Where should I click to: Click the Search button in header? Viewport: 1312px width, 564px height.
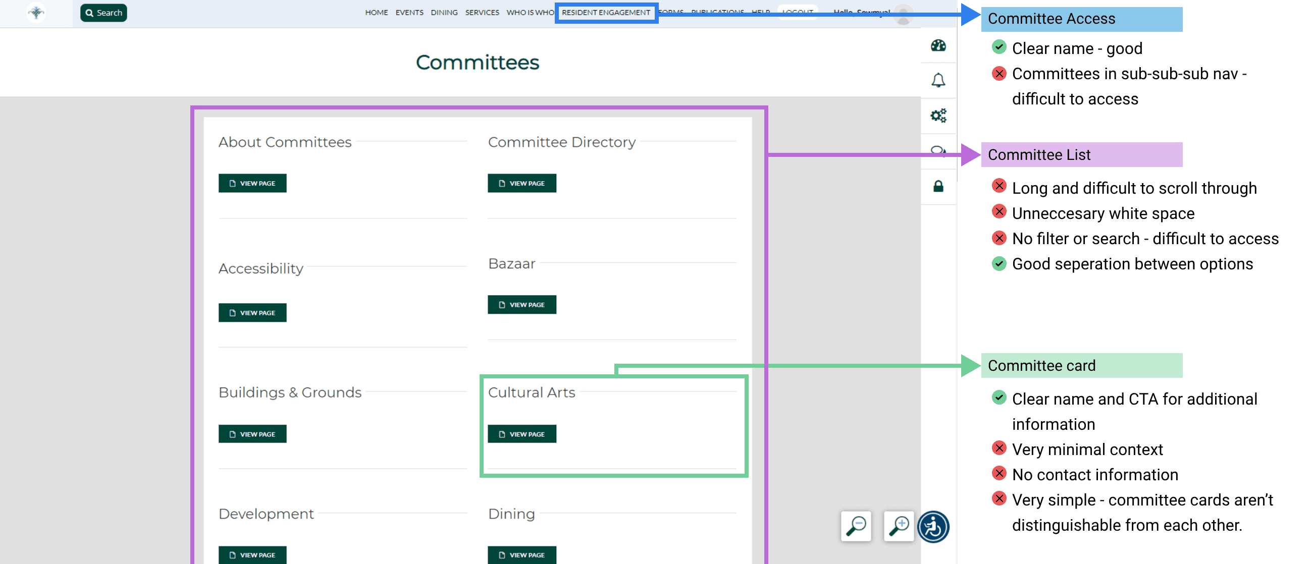click(x=103, y=13)
